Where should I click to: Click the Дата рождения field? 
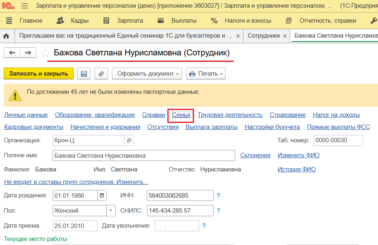75,196
